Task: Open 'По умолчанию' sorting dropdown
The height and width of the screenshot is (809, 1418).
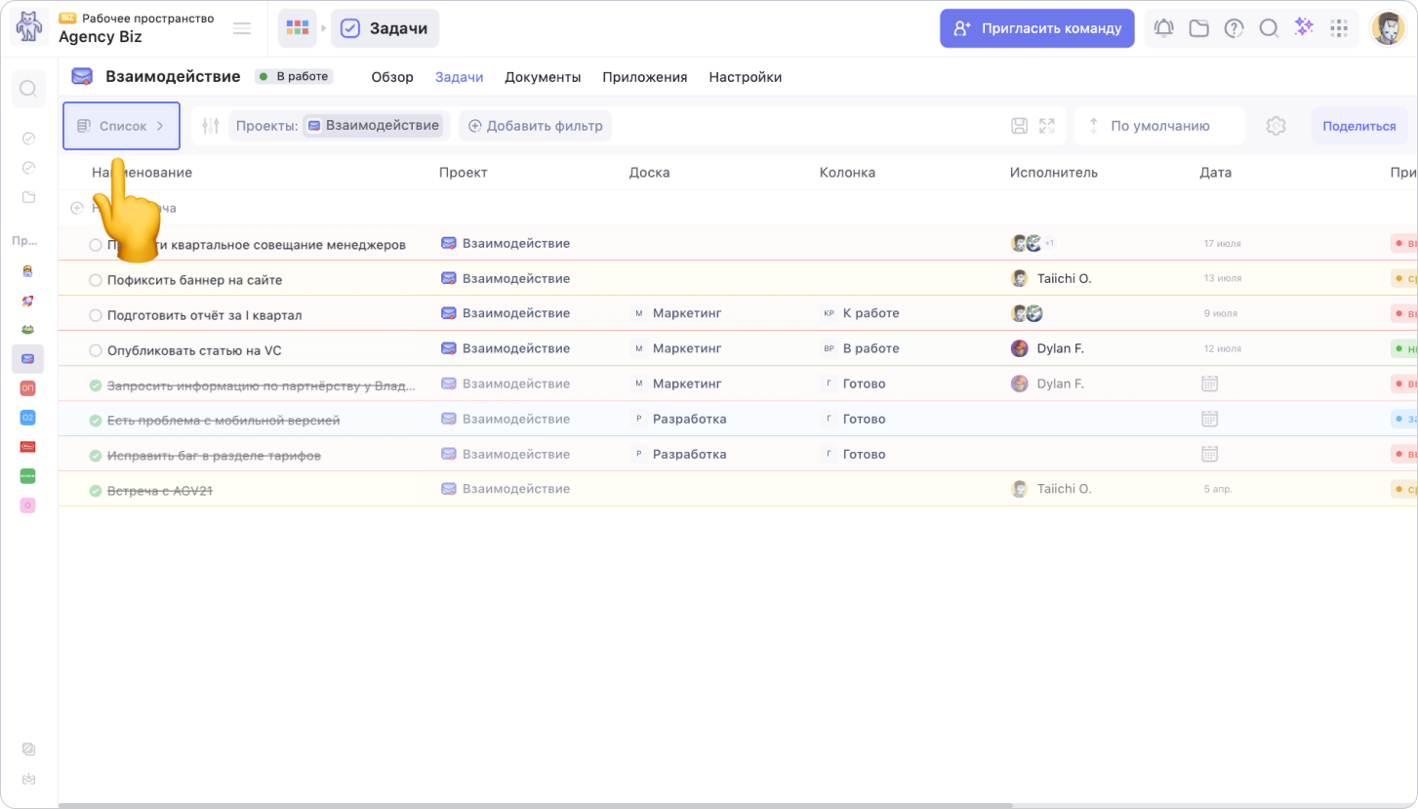Action: pos(1159,126)
